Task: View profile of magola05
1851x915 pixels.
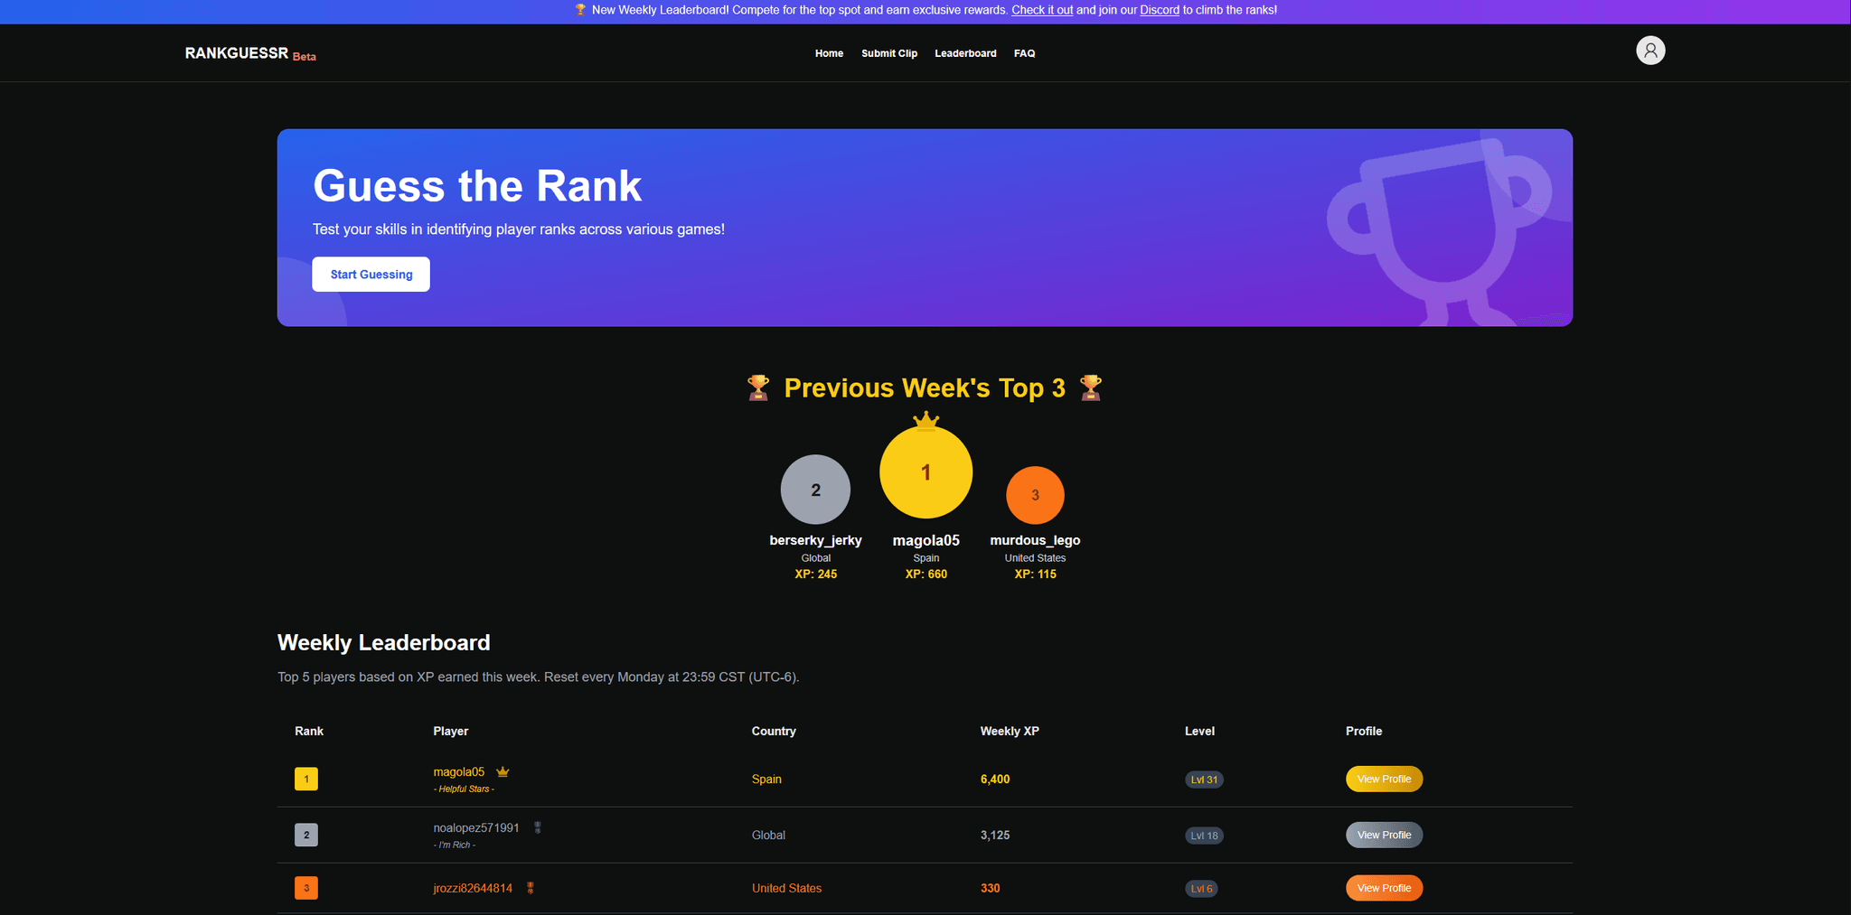Action: point(1384,779)
